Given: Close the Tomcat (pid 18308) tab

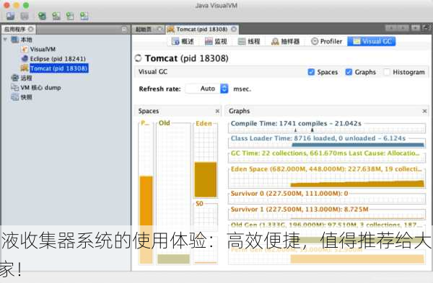Looking at the screenshot, I should click(x=234, y=29).
